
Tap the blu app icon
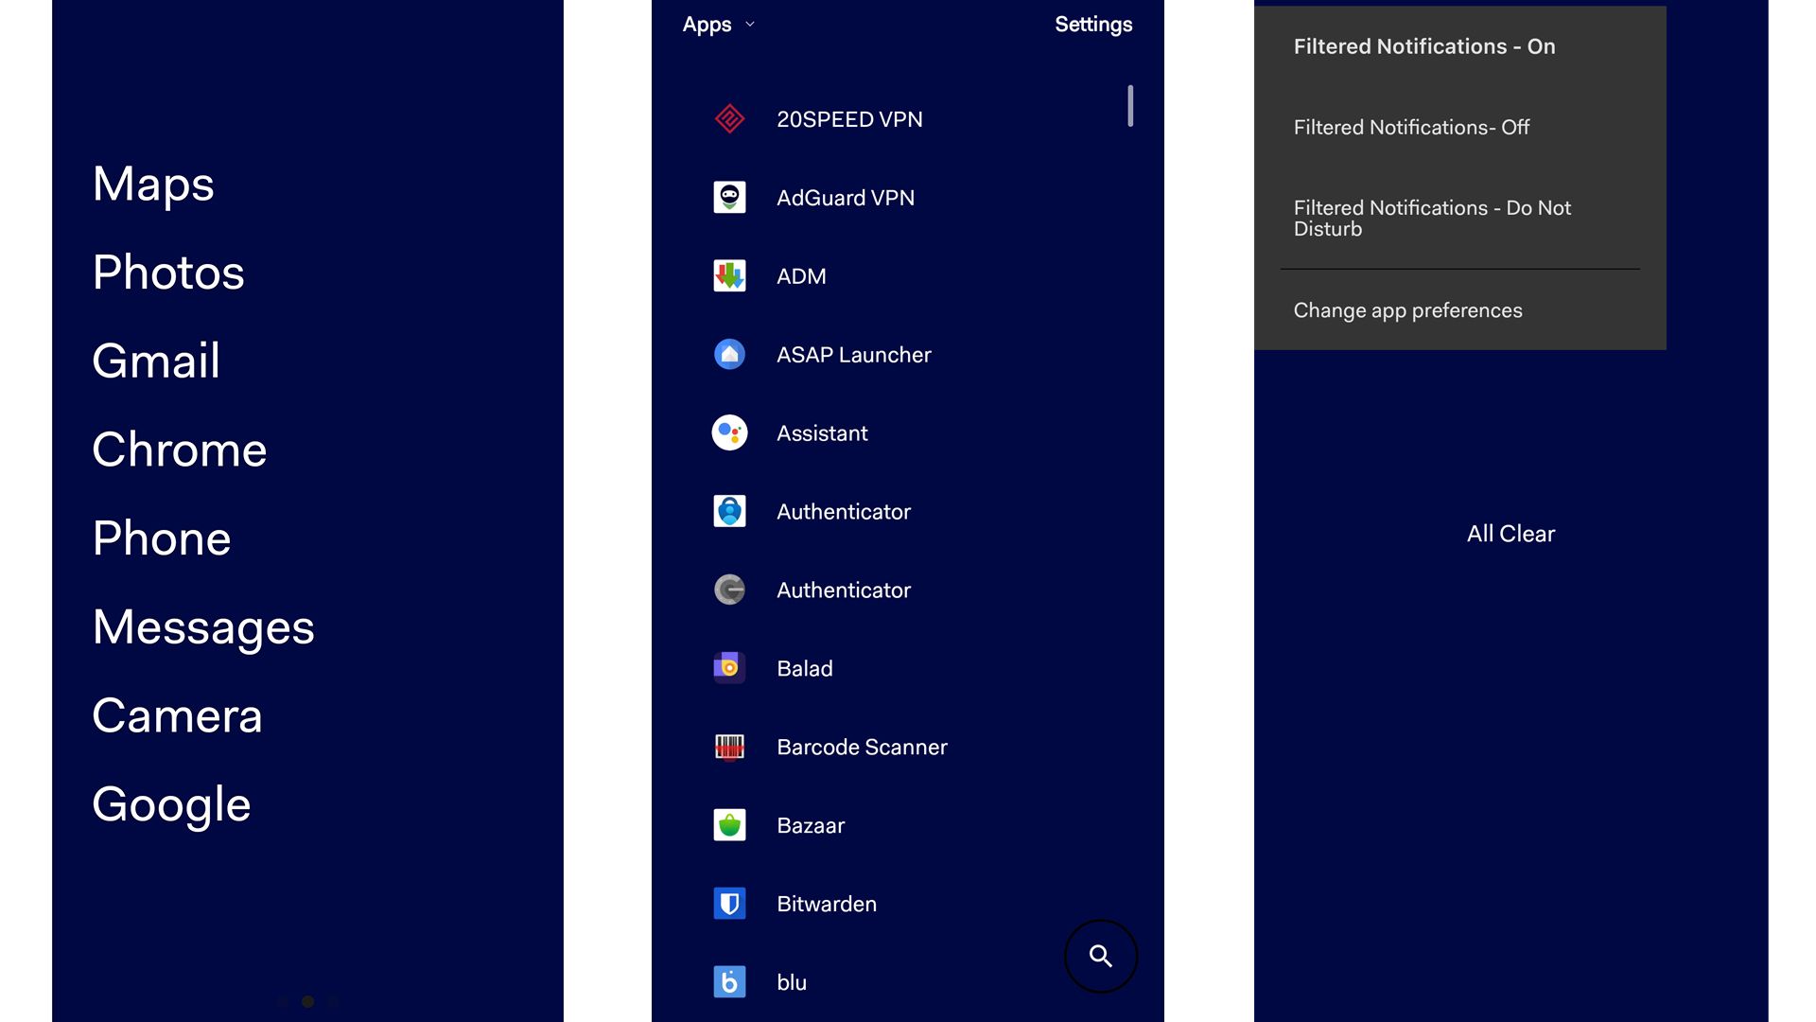tap(729, 982)
